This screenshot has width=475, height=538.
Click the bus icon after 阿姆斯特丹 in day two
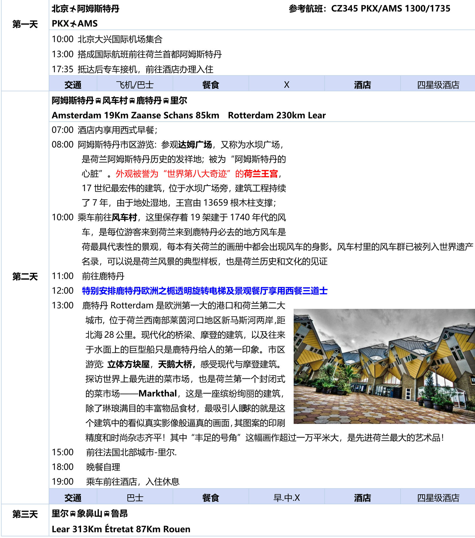tap(98, 101)
